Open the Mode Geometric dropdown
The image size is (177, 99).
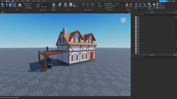[30, 4]
